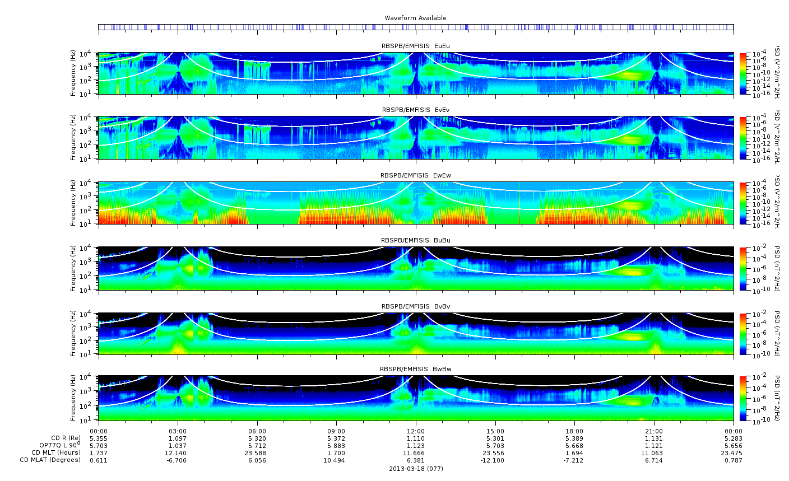Select the EwEw spectrogram panel
789x481 pixels.
pos(416,203)
